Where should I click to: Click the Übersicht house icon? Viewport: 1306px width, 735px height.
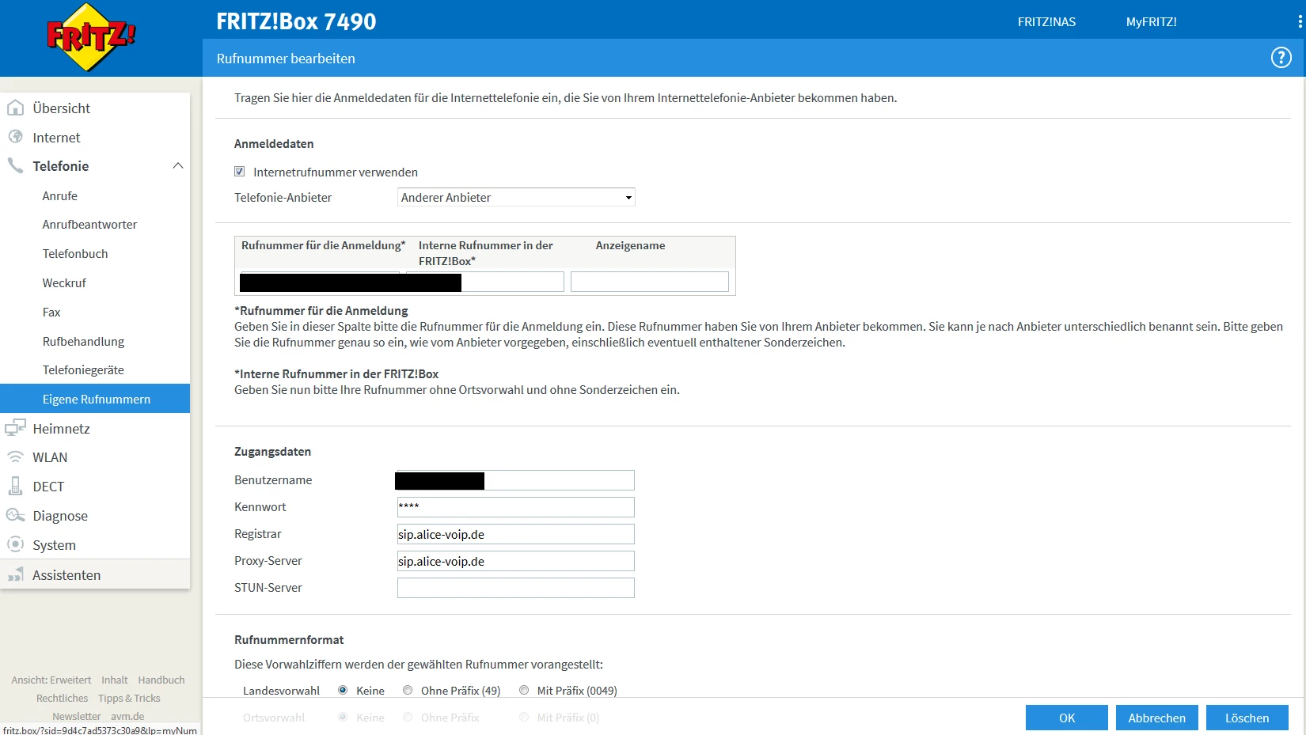coord(15,108)
